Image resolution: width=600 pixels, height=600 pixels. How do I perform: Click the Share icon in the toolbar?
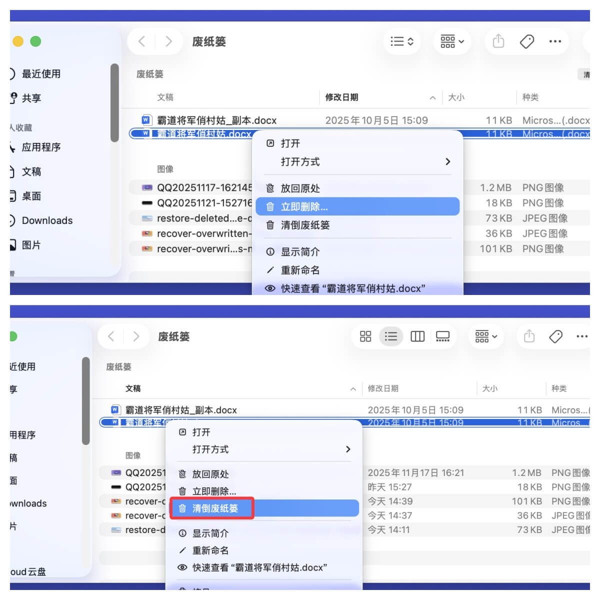click(497, 41)
